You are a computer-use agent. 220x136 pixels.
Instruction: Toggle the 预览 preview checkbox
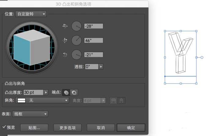pos(4,127)
